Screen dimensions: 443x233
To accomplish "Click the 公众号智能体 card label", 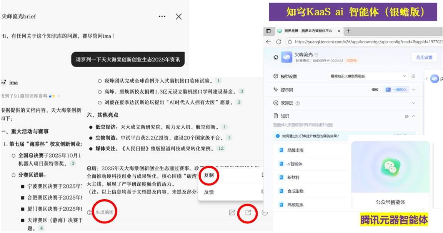I will (x=390, y=202).
